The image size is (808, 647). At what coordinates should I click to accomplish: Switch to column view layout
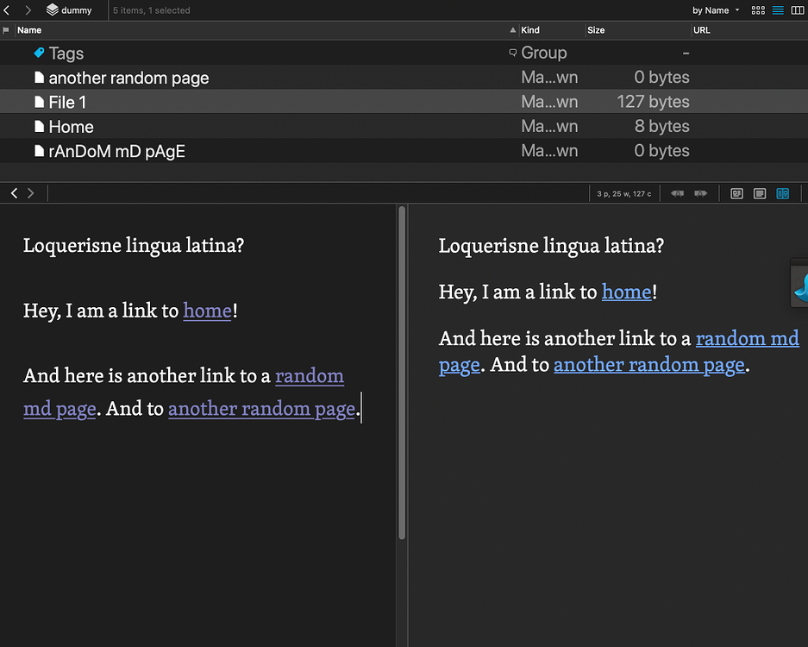coord(798,10)
